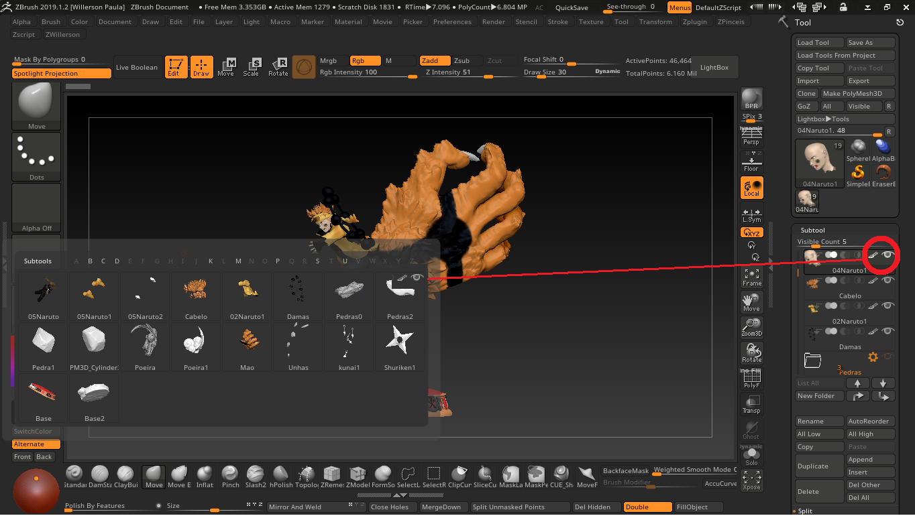
Task: Toggle Persp perspective view
Action: click(751, 136)
